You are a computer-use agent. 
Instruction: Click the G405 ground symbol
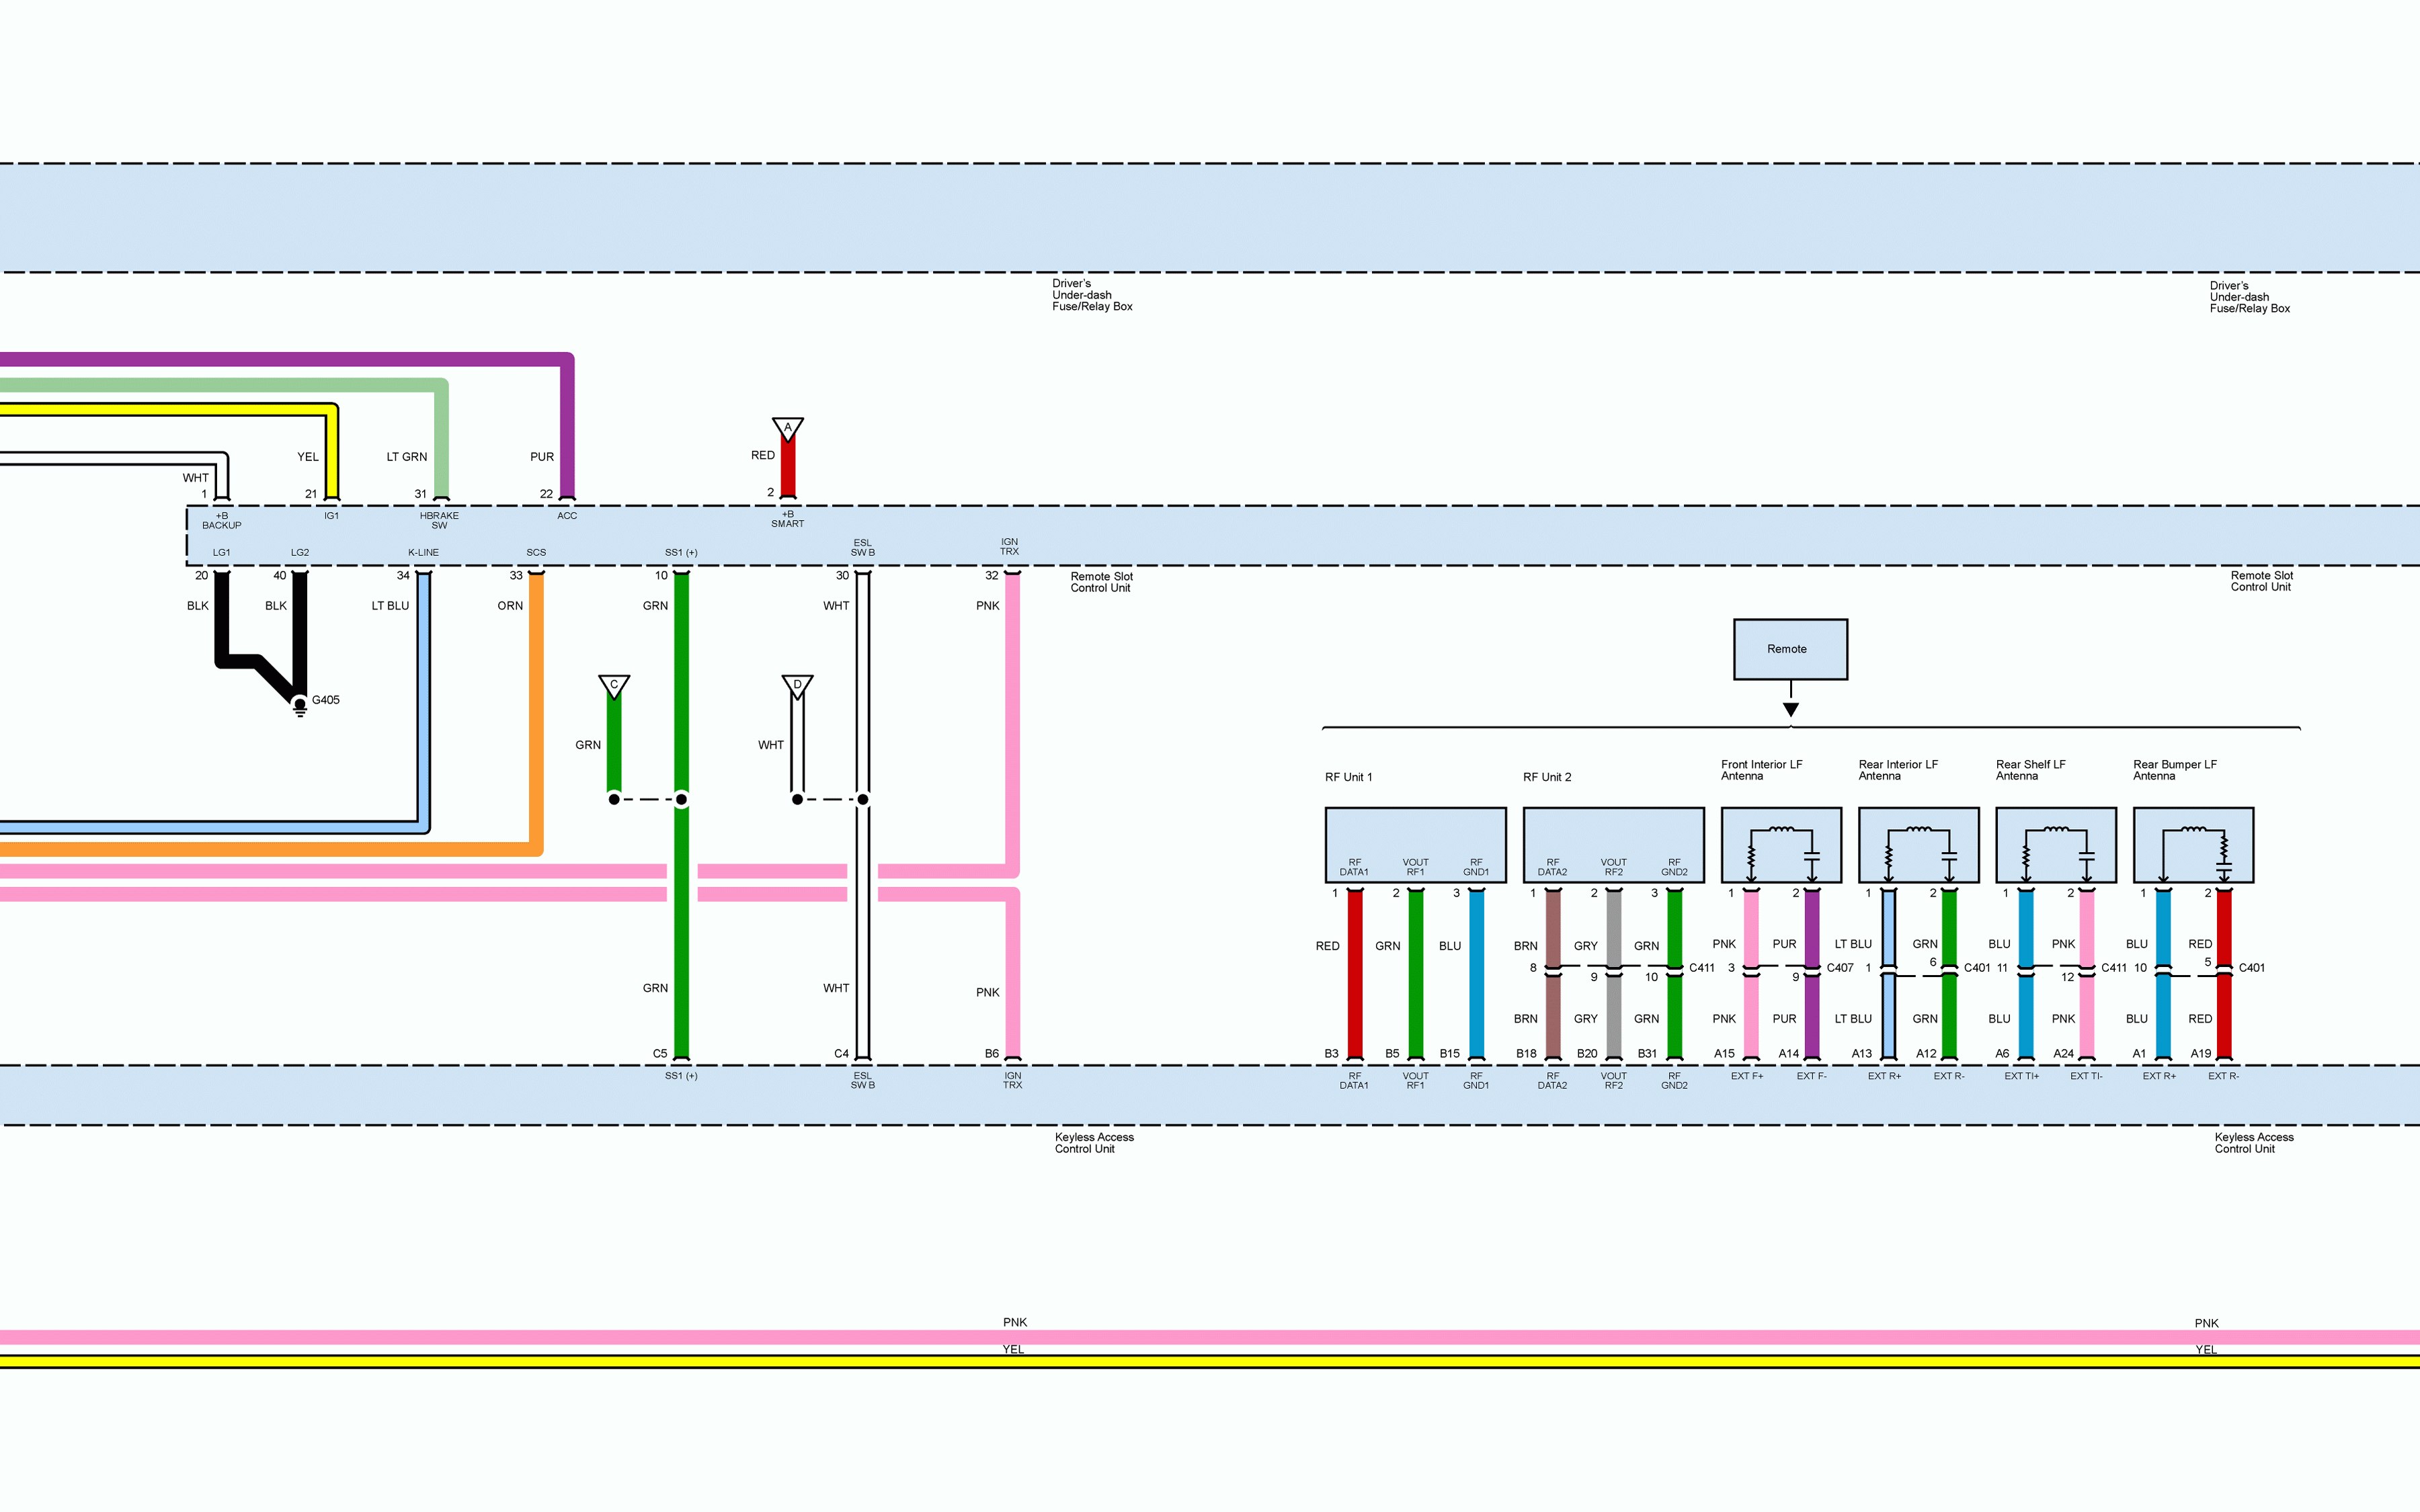click(299, 707)
